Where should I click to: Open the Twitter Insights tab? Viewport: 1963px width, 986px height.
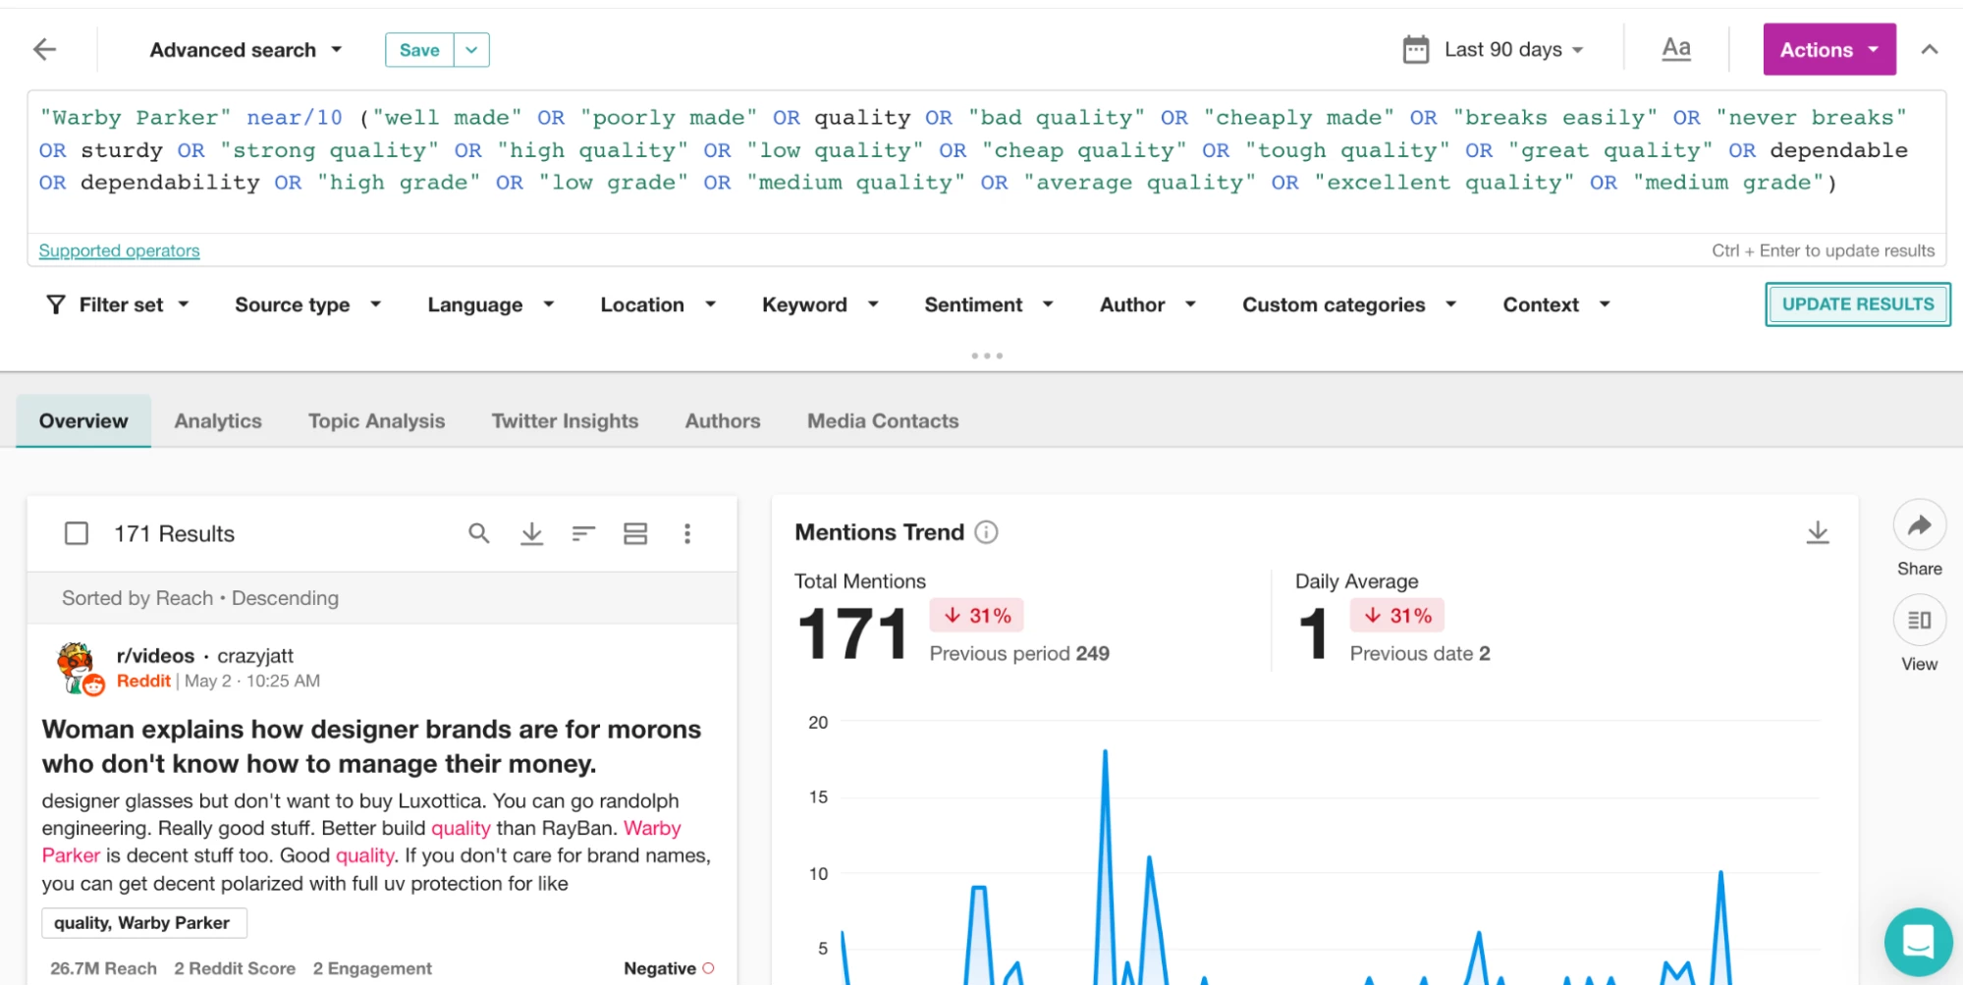point(565,420)
